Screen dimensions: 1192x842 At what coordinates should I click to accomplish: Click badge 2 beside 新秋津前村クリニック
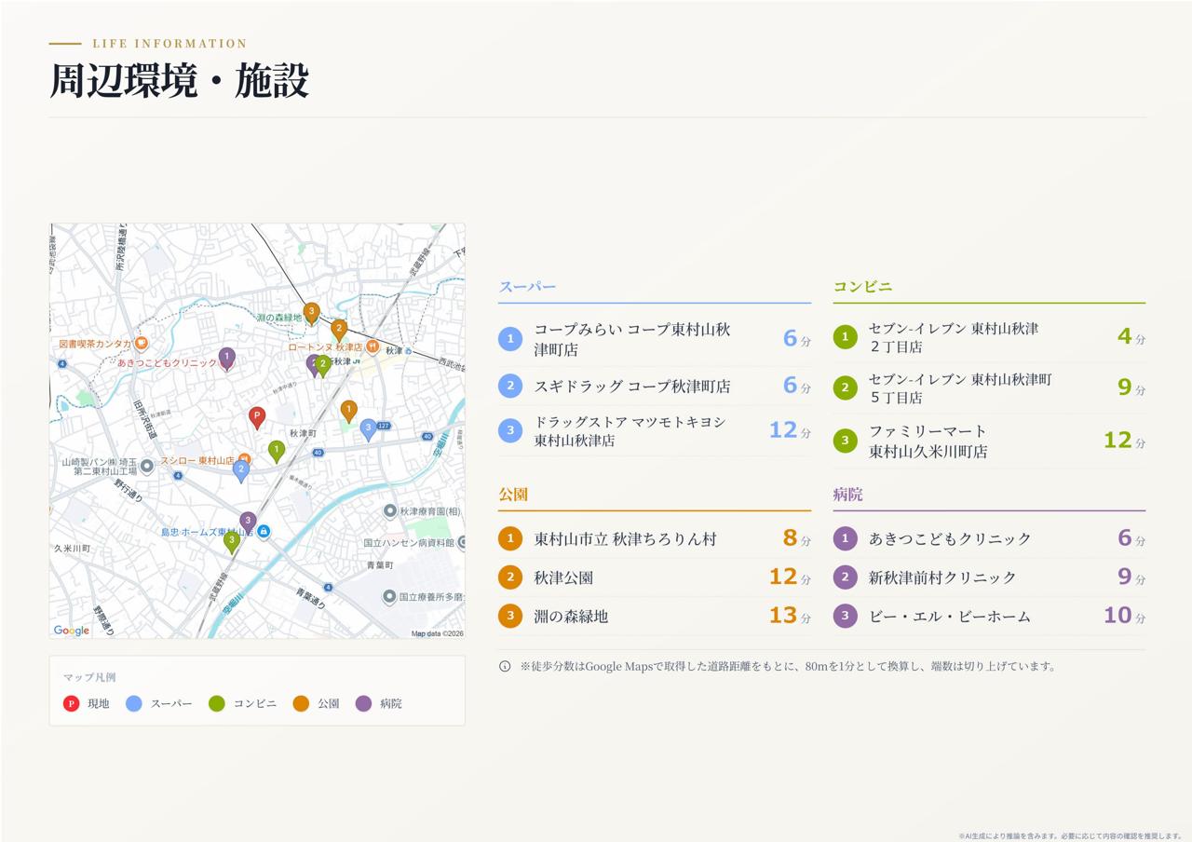tap(845, 577)
